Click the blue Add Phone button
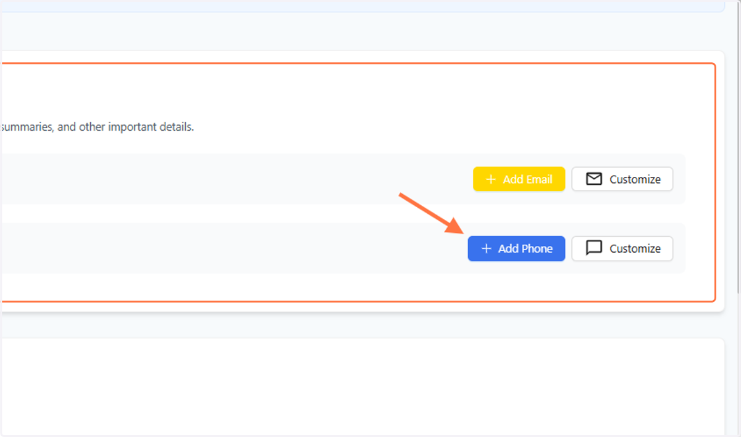Screen dimensions: 741x437 516,248
